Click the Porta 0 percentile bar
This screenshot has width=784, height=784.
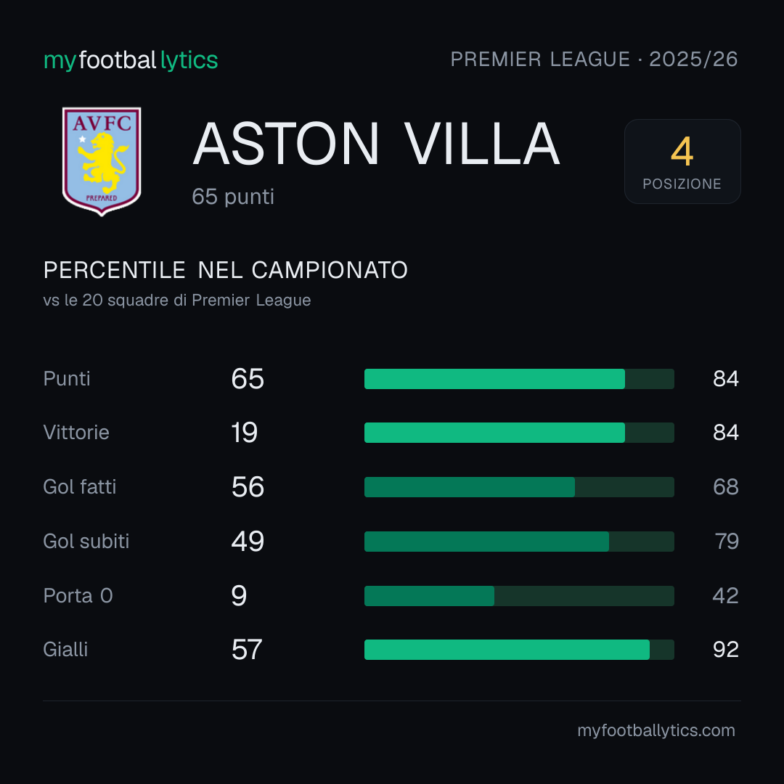519,596
